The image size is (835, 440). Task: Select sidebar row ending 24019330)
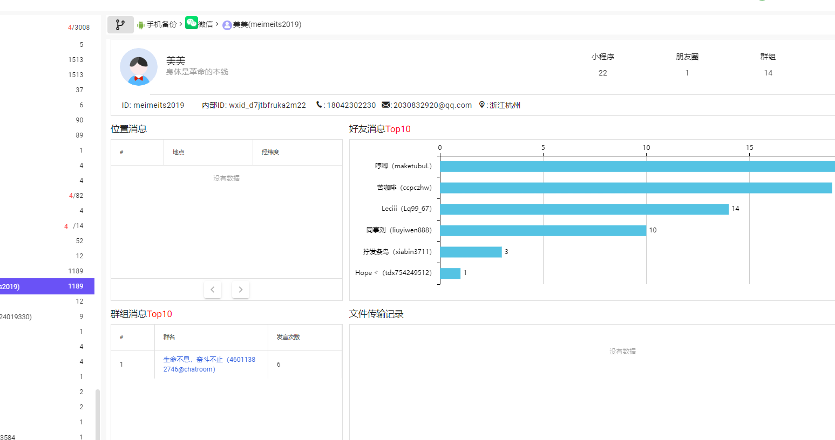(x=47, y=317)
